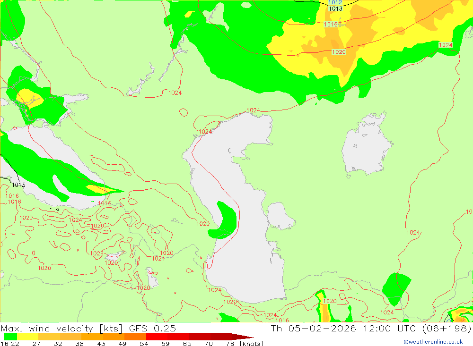Viewport: 473px width, 346px height.
Task: Click the 'GFS 0.25' model label
Action: tap(152, 328)
